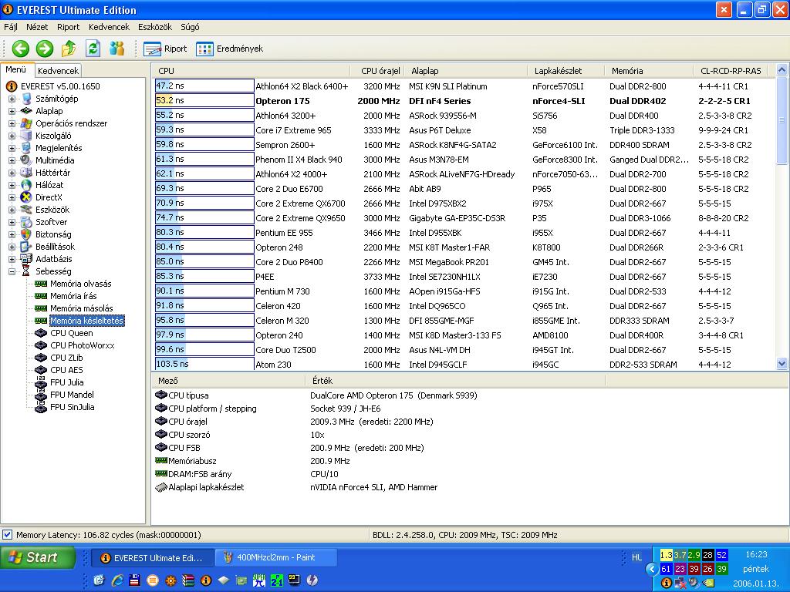The image size is (790, 592).
Task: Open the Eredmények results toolbar button
Action: coord(230,49)
